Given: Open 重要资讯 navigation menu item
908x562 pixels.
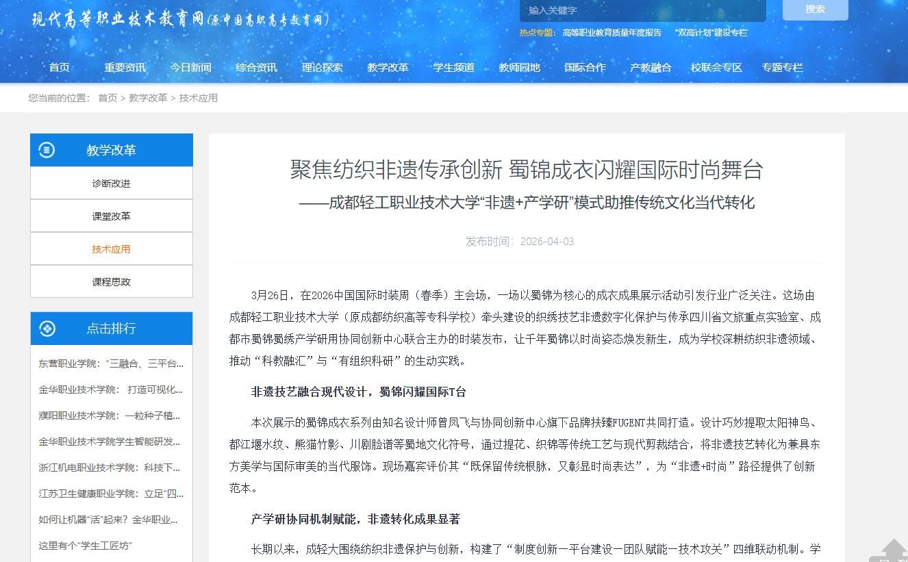Looking at the screenshot, I should pos(125,67).
